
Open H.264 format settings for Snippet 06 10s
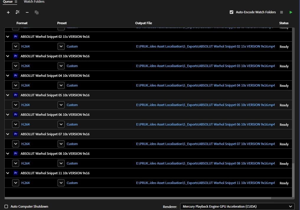point(25,124)
